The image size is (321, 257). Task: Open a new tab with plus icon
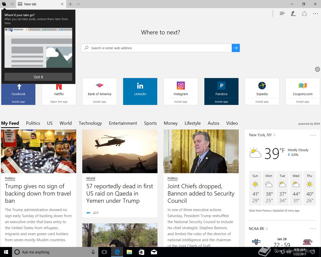pos(70,4)
